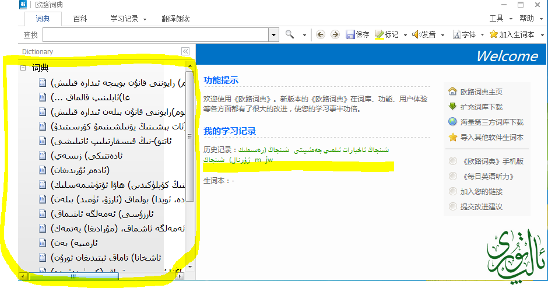This screenshot has height=288, width=548.
Task: Open dropdown arrow next to search magnifier
Action: point(304,35)
